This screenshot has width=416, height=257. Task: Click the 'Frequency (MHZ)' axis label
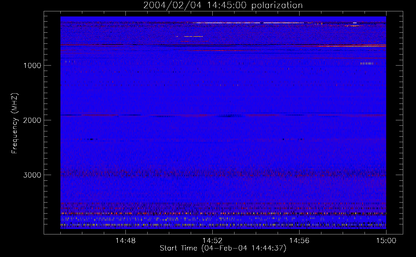point(15,123)
